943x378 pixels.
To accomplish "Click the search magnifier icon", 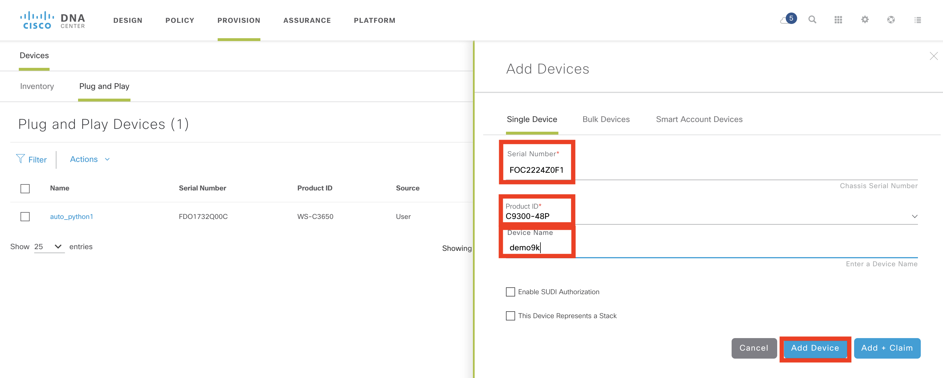I will point(812,20).
